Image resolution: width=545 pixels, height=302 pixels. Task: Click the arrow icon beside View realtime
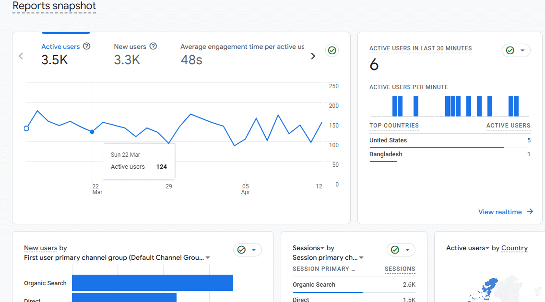[530, 211]
